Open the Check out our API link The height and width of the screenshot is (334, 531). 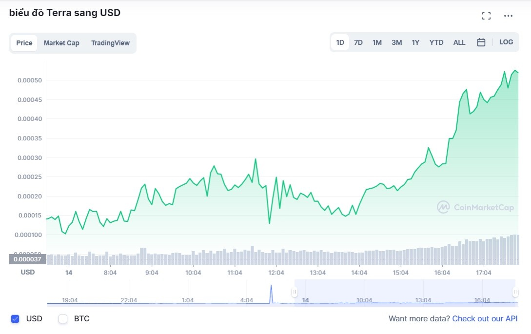(x=485, y=319)
